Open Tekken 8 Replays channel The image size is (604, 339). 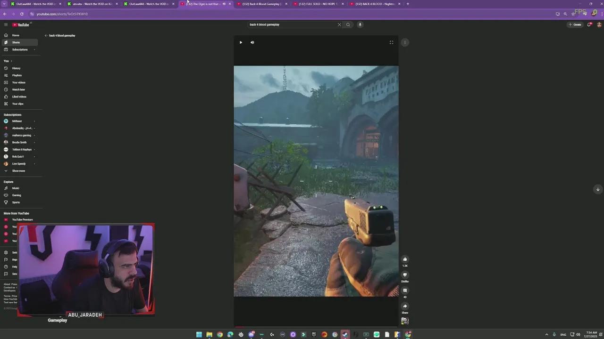(x=19, y=149)
